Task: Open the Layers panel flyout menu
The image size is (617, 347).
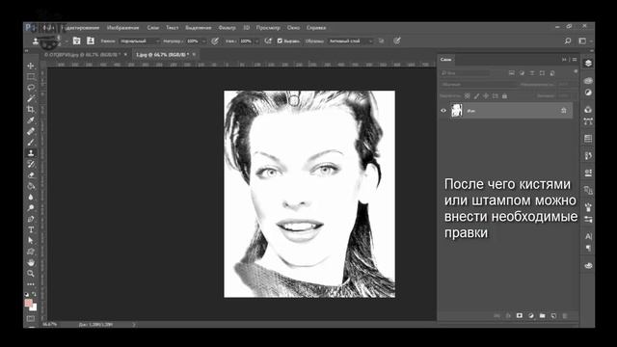Action: point(575,60)
